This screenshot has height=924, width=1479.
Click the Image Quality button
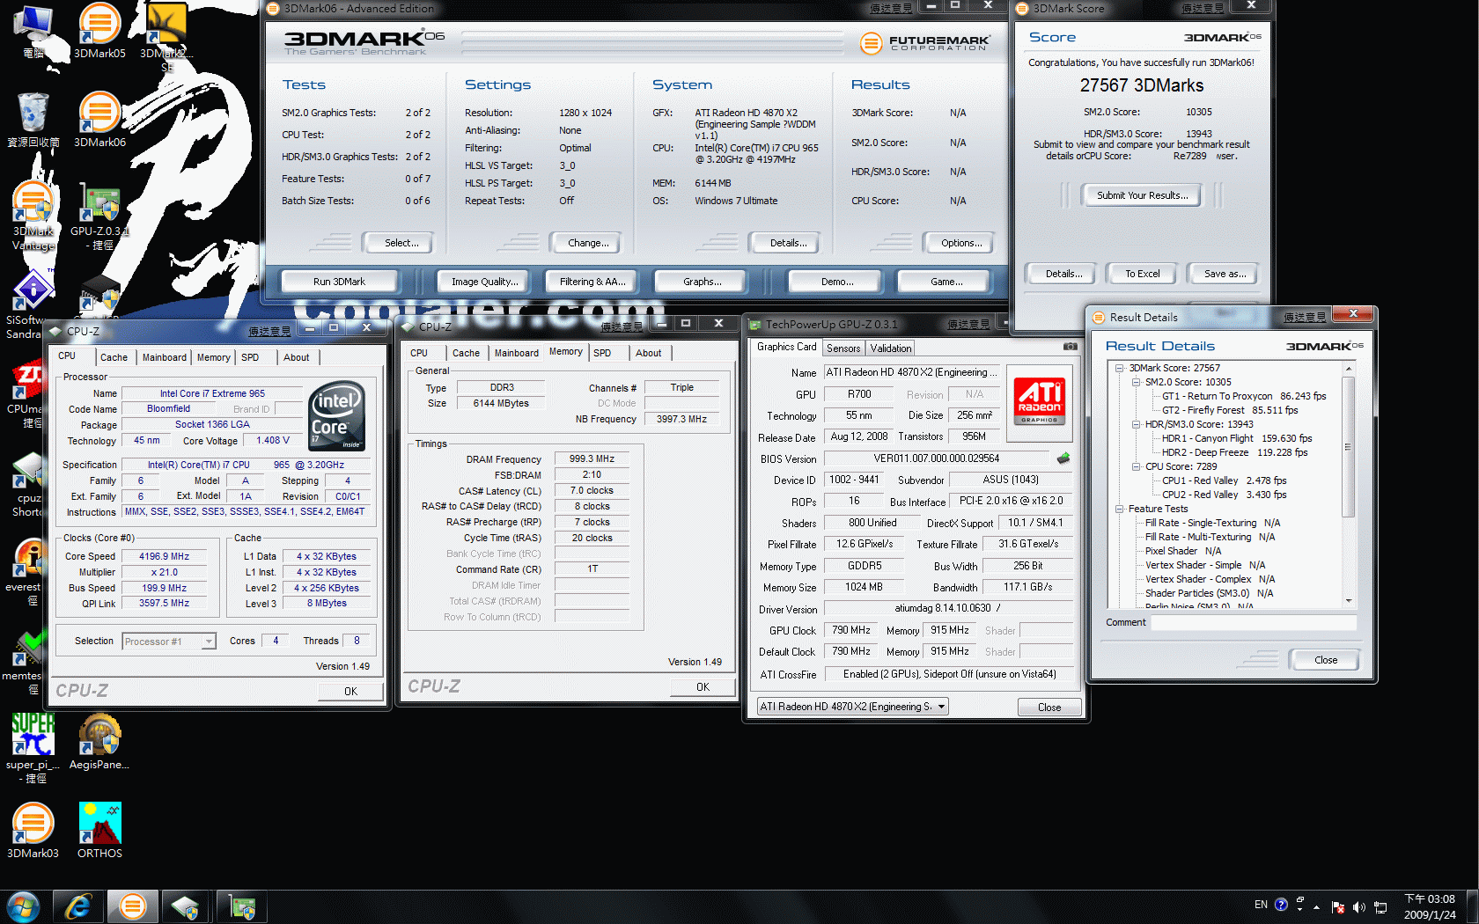pos(484,282)
